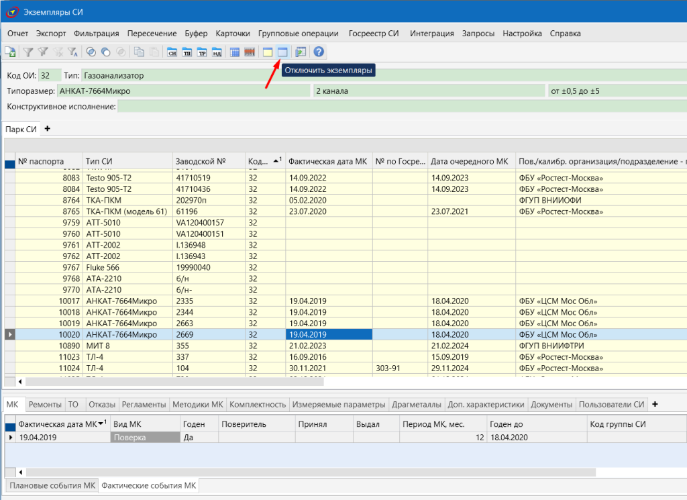
Task: Click row indicator of МК record 19.04.2019
Action: coord(11,438)
